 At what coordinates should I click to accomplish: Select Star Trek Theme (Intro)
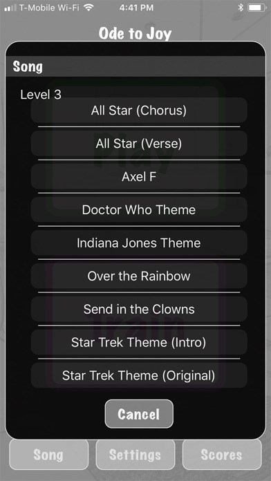(x=139, y=342)
